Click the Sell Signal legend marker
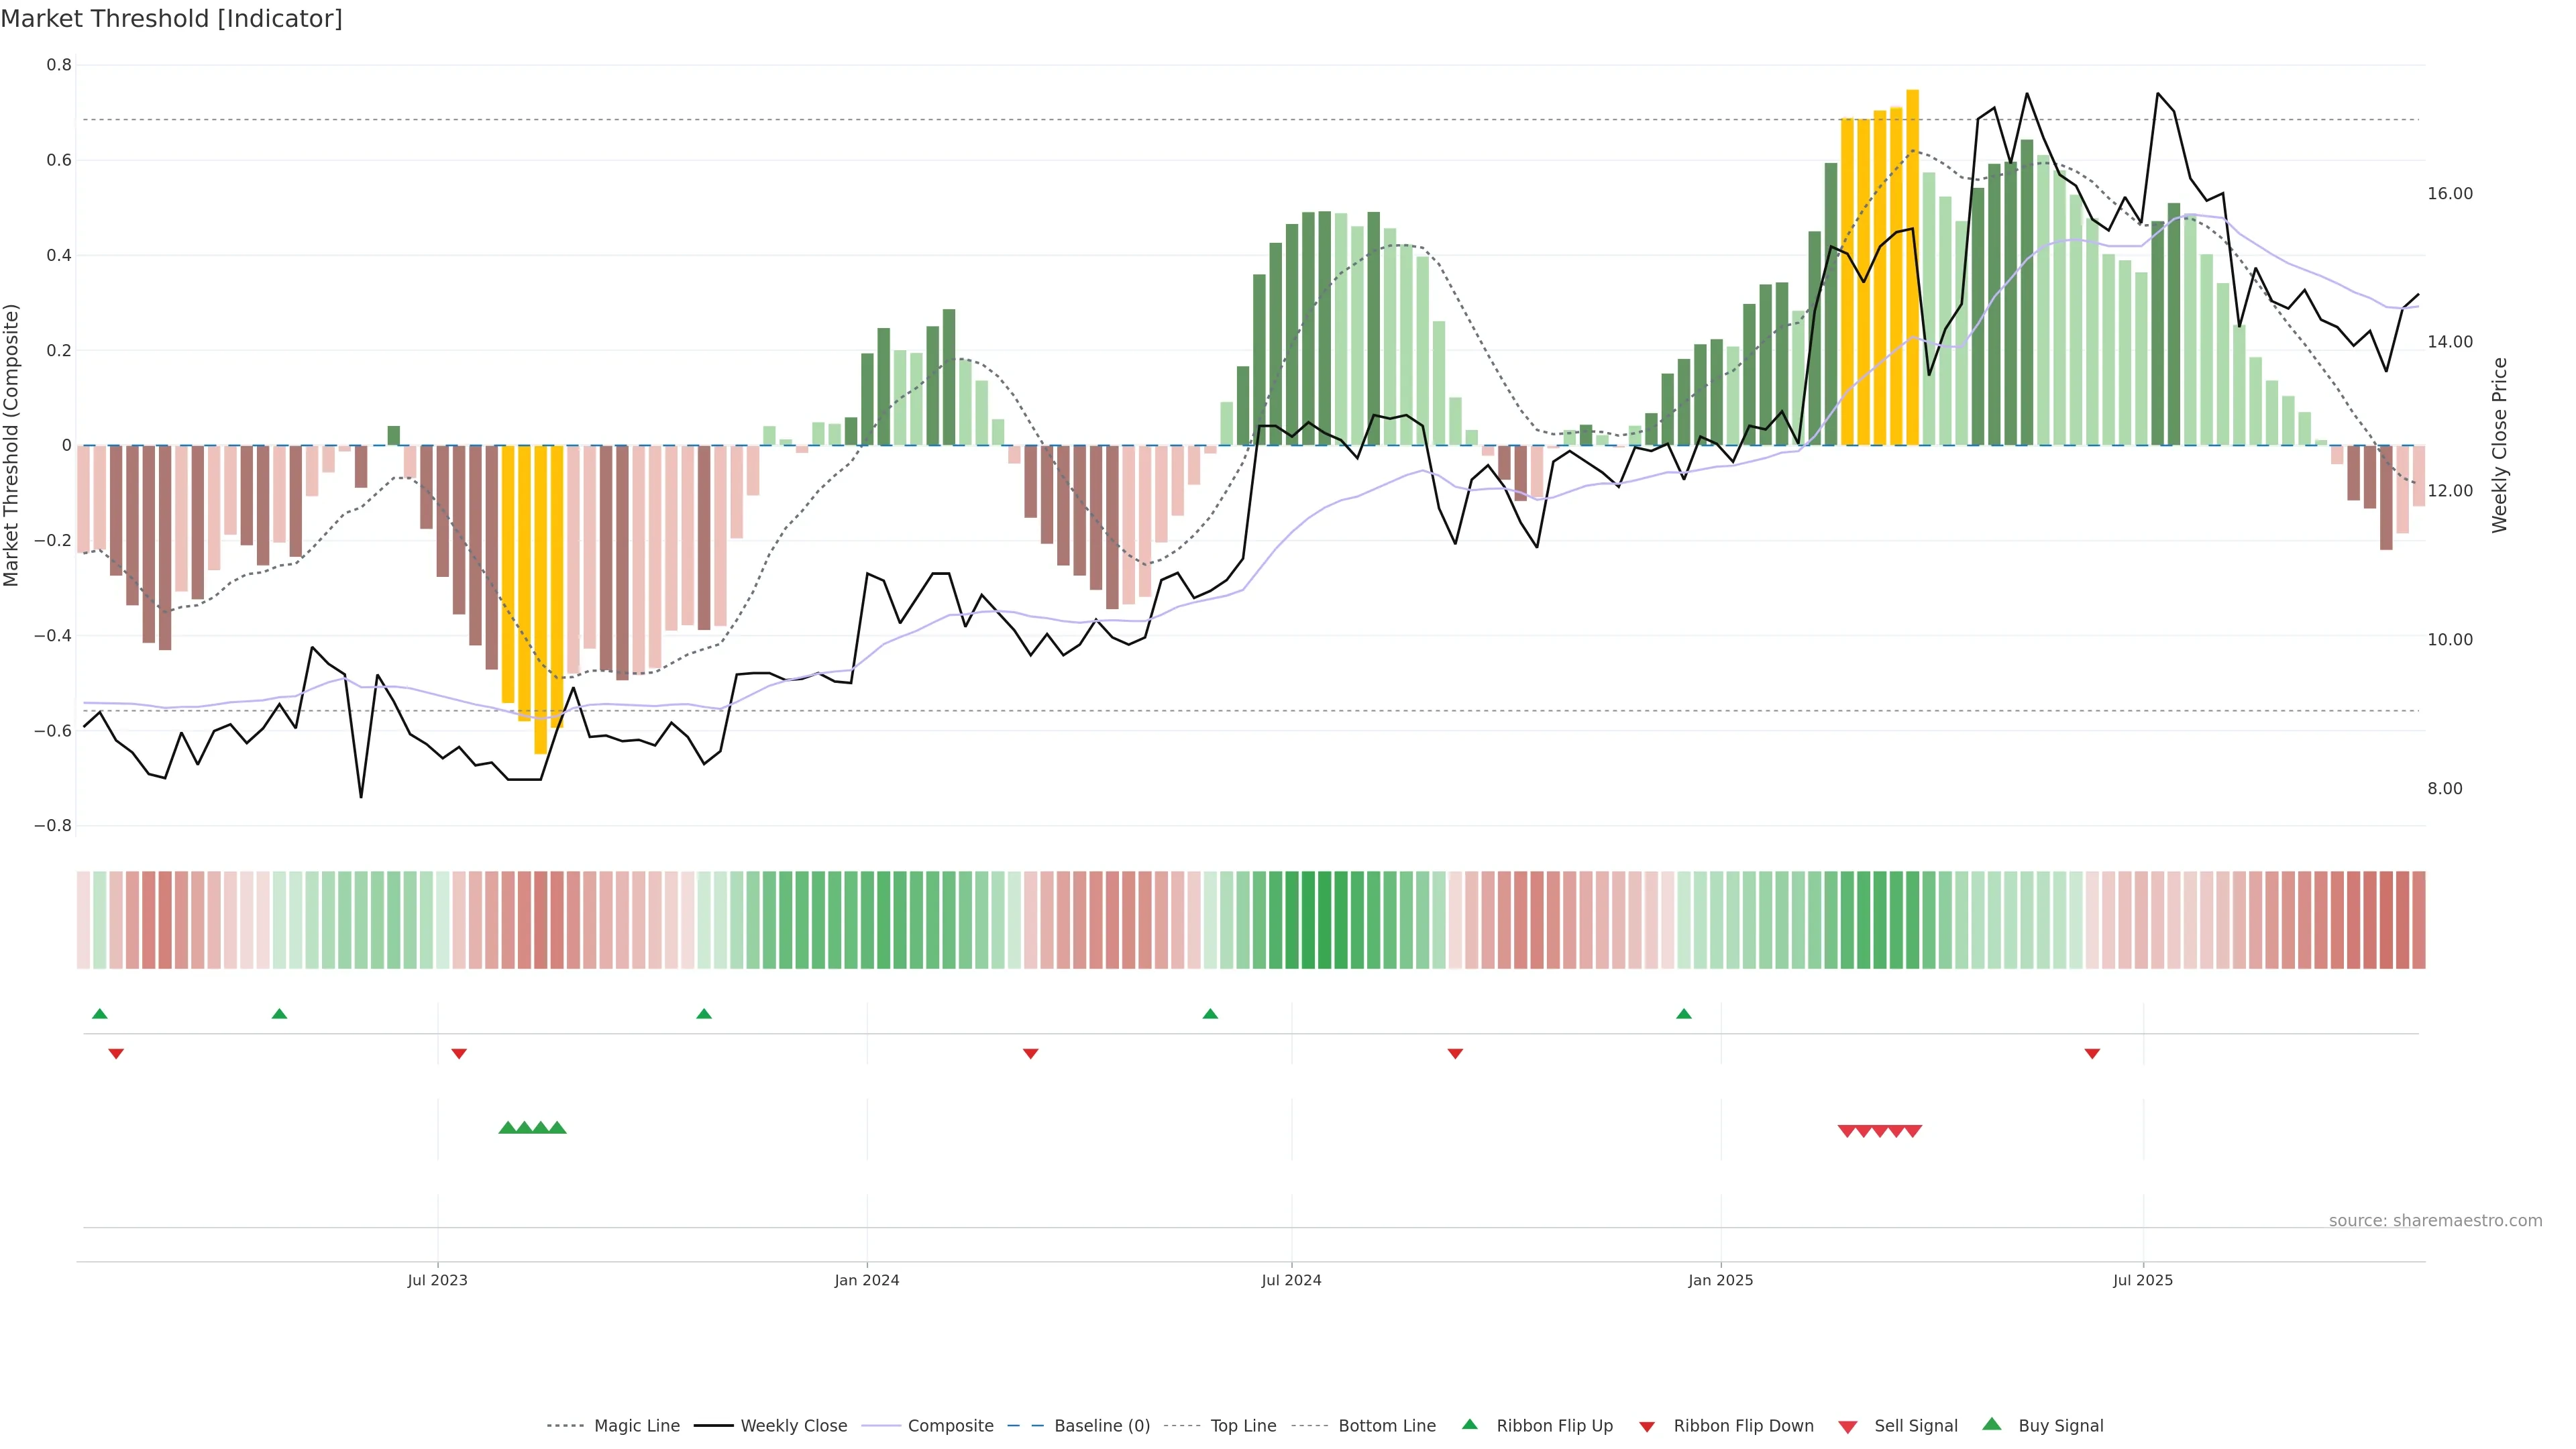This screenshot has width=2576, height=1449. point(1848,1426)
